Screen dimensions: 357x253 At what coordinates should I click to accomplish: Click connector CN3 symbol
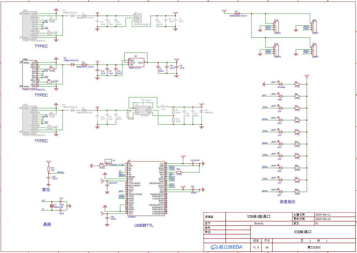coord(276,50)
